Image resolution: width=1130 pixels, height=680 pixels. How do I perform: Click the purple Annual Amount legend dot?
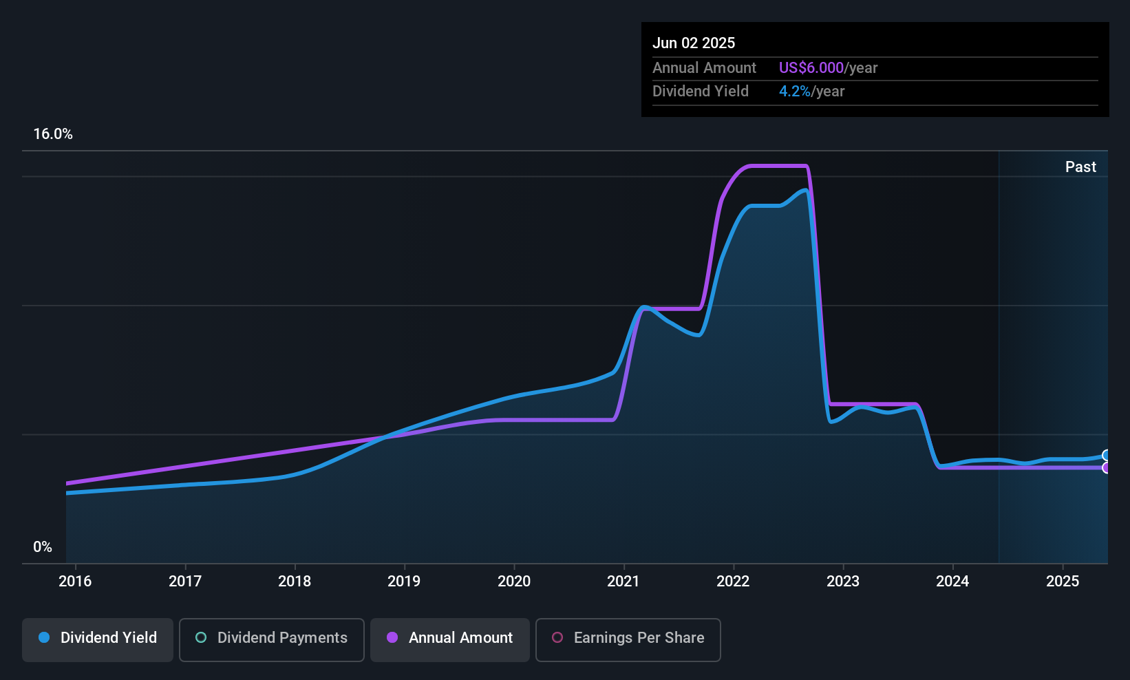392,637
